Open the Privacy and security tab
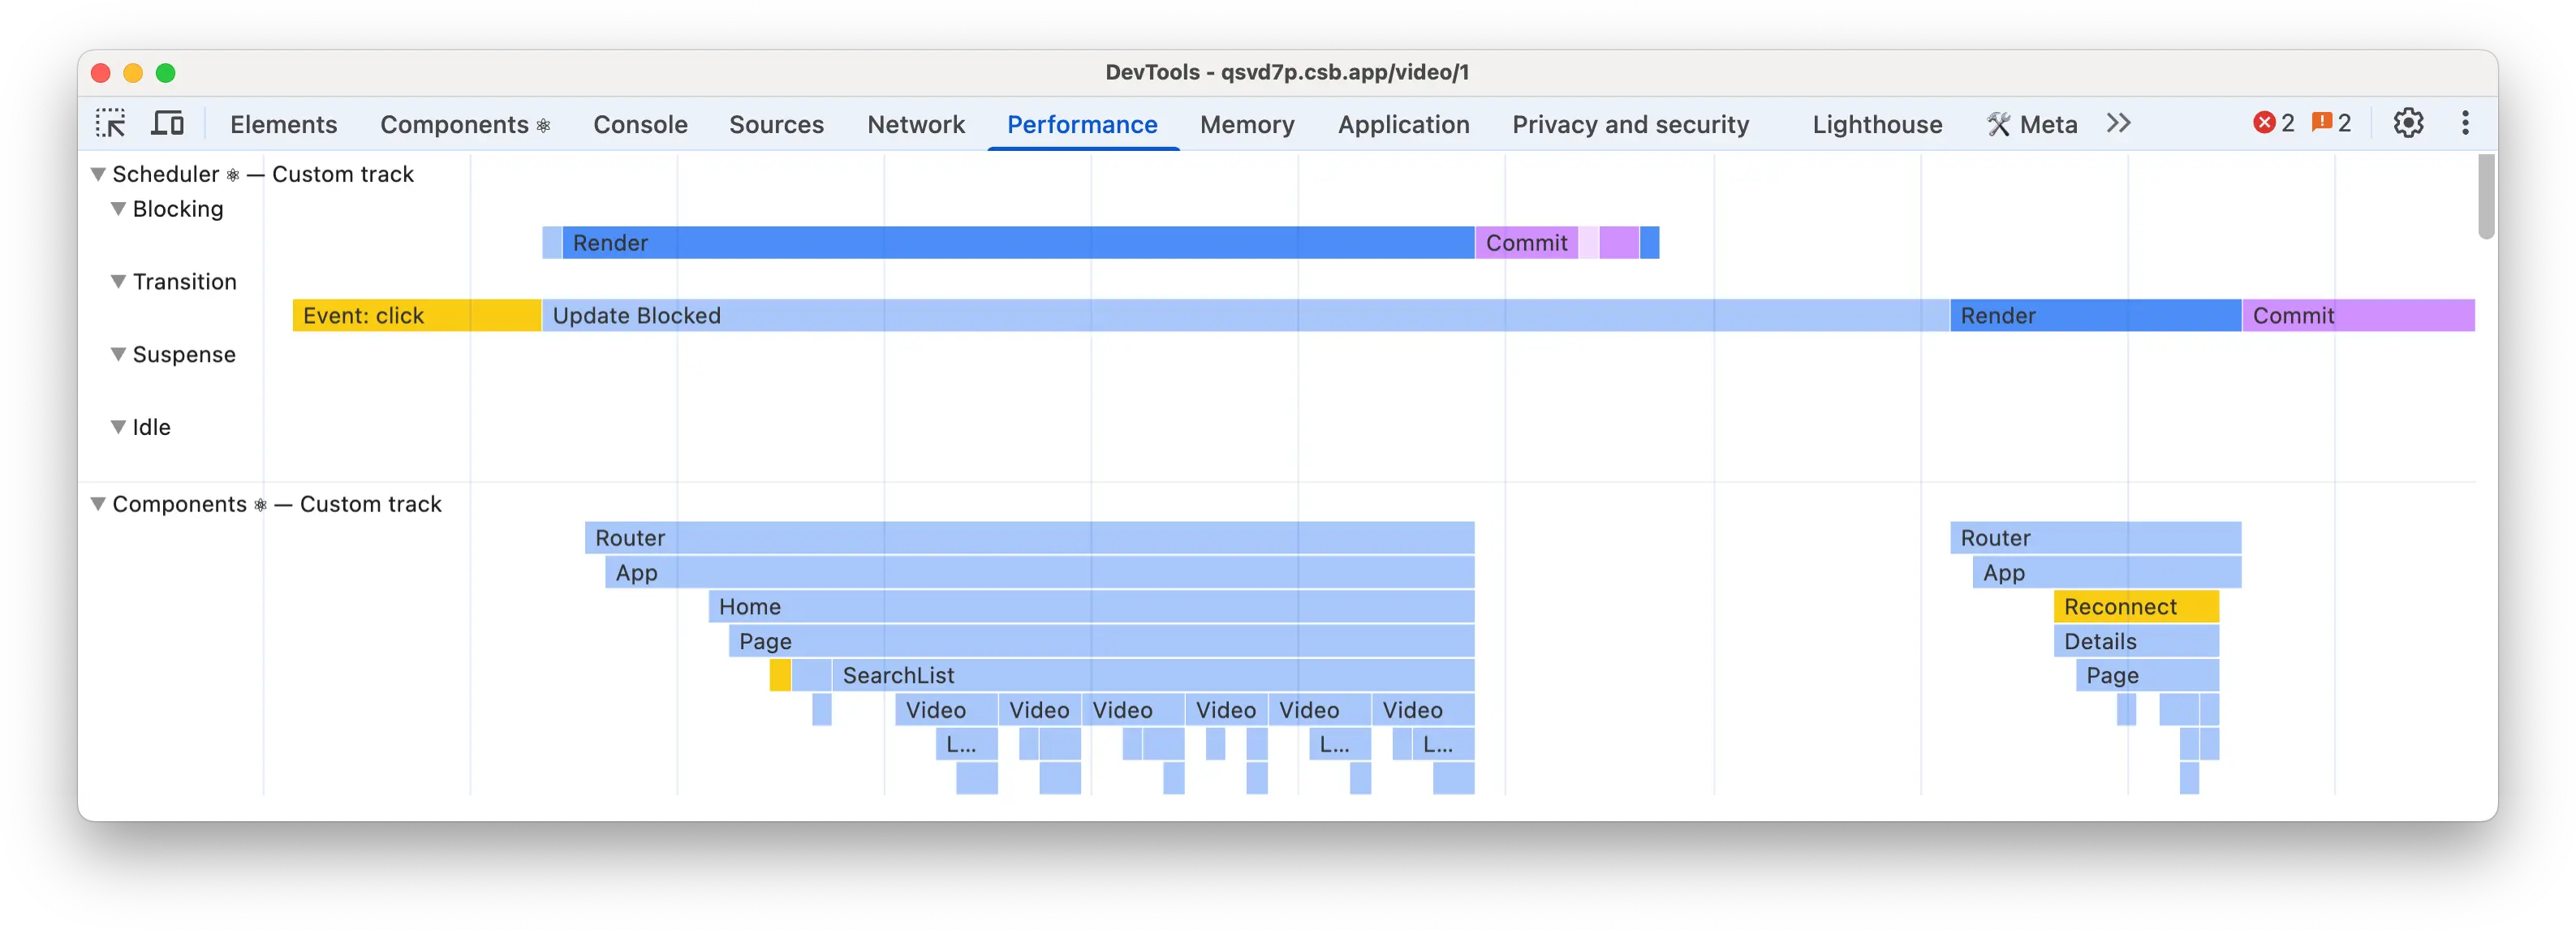Screen dimensions: 2576x930 (x=1630, y=124)
